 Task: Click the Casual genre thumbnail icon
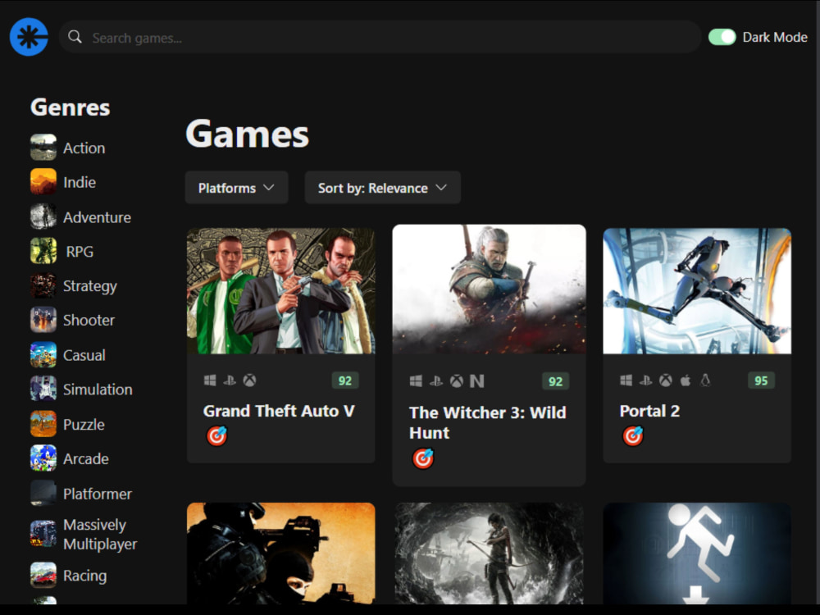(43, 354)
